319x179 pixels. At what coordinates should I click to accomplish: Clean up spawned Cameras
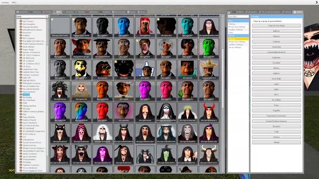pos(276,42)
